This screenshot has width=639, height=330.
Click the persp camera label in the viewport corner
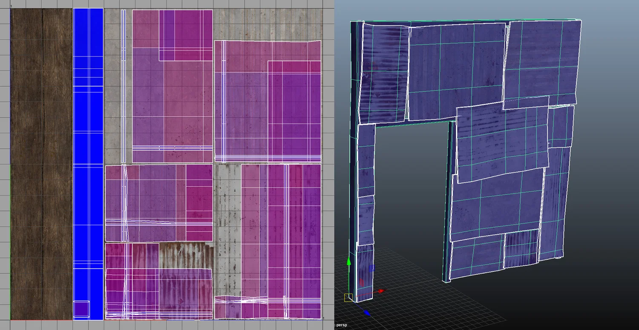pyautogui.click(x=341, y=324)
